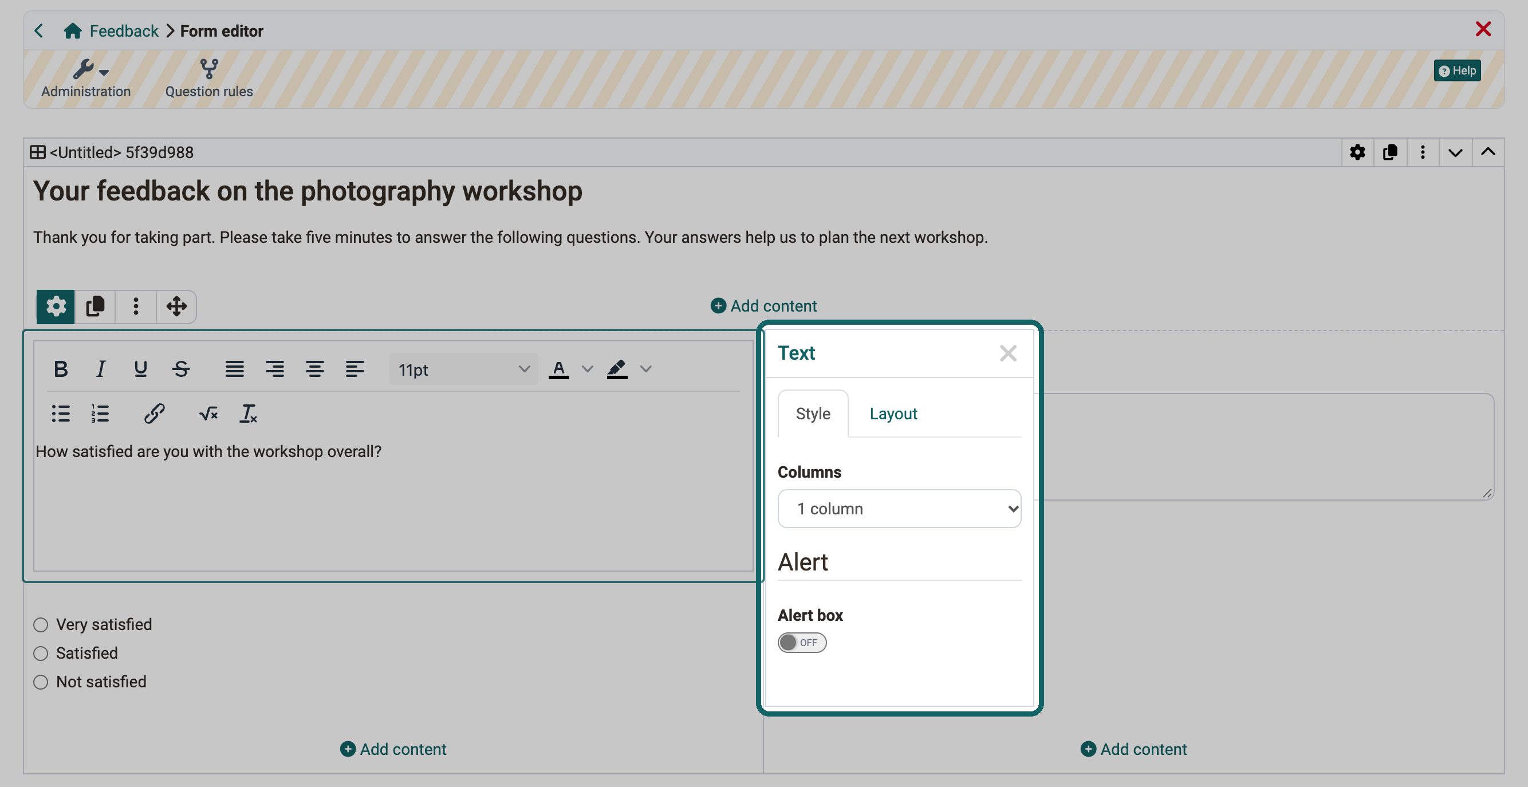Select the Style tab
Viewport: 1528px width, 787px height.
(x=813, y=414)
